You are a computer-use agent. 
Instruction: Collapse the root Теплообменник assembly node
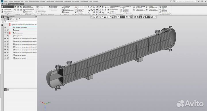(11, 25)
